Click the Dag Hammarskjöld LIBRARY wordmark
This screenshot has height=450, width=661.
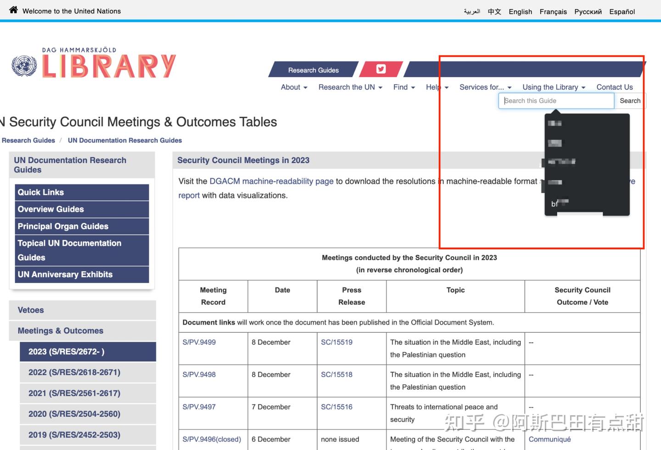pos(109,63)
